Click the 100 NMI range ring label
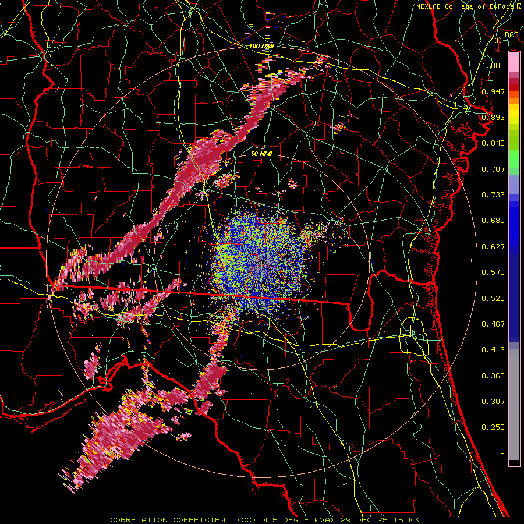This screenshot has width=524, height=524. 261,46
